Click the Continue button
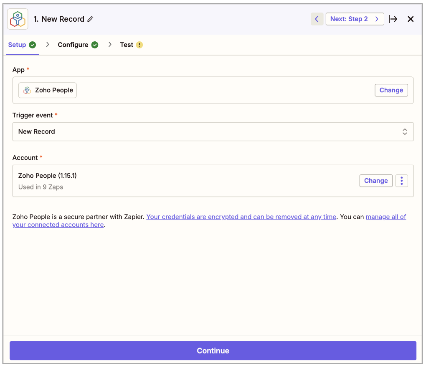 (213, 350)
